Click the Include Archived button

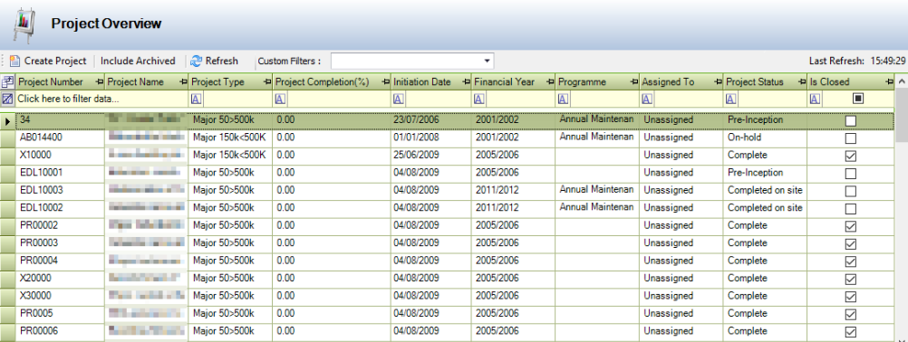[x=138, y=61]
